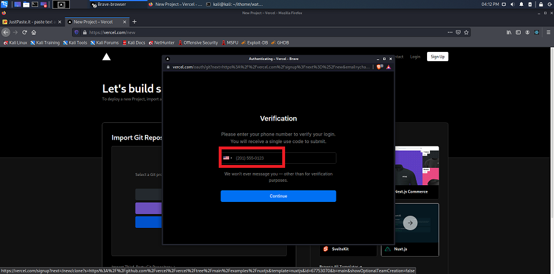
Task: Open the Kali Docs bookmark
Action: [134, 43]
